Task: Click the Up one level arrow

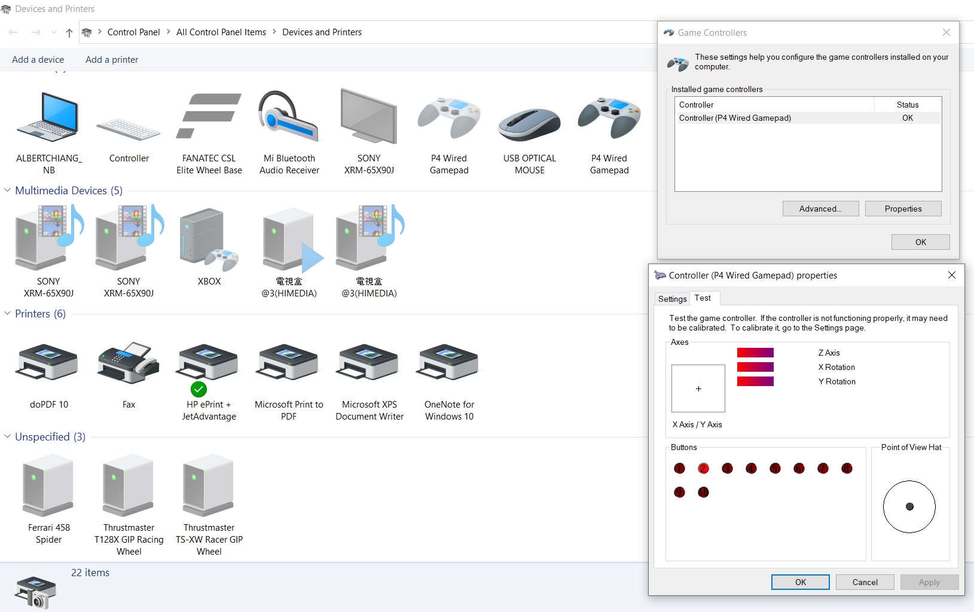Action: pyautogui.click(x=69, y=32)
